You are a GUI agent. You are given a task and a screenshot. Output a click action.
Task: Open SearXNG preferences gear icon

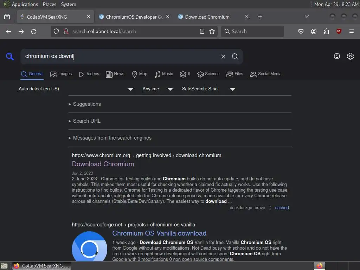(x=351, y=56)
